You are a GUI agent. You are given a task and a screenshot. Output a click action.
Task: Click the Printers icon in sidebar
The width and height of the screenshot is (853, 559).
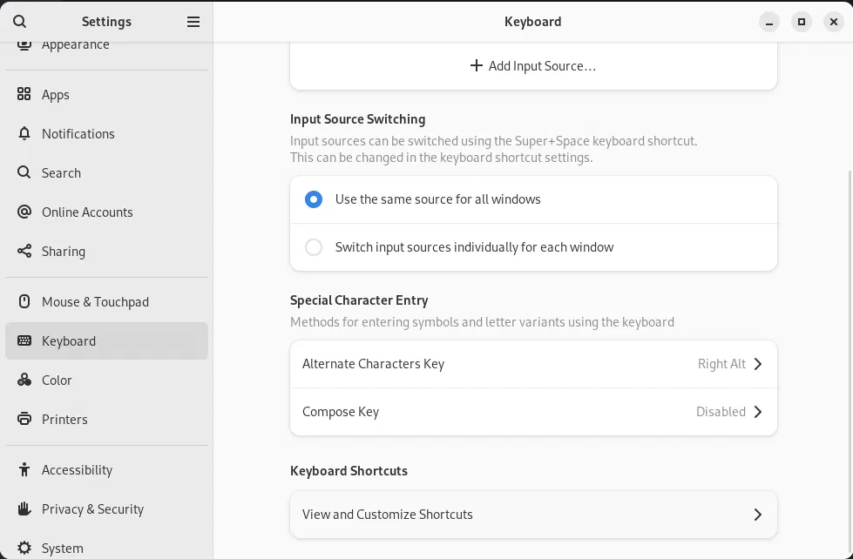coord(24,419)
